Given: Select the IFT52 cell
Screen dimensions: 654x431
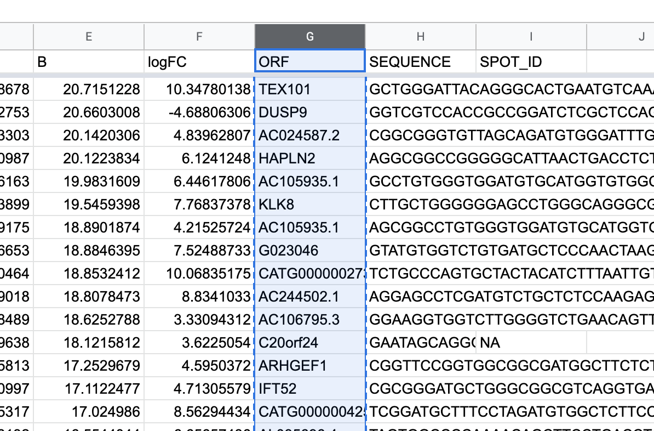Looking at the screenshot, I should click(x=310, y=388).
